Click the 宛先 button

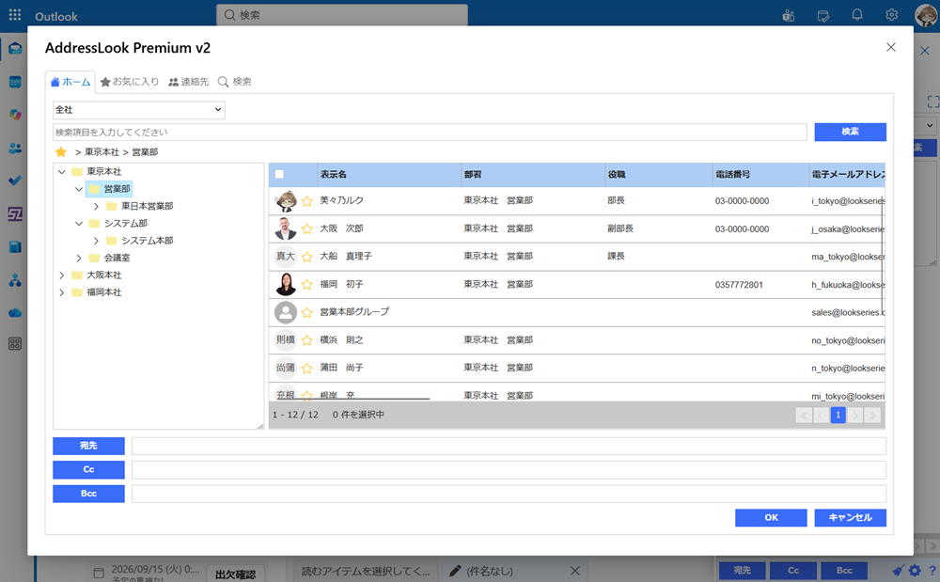tap(88, 446)
